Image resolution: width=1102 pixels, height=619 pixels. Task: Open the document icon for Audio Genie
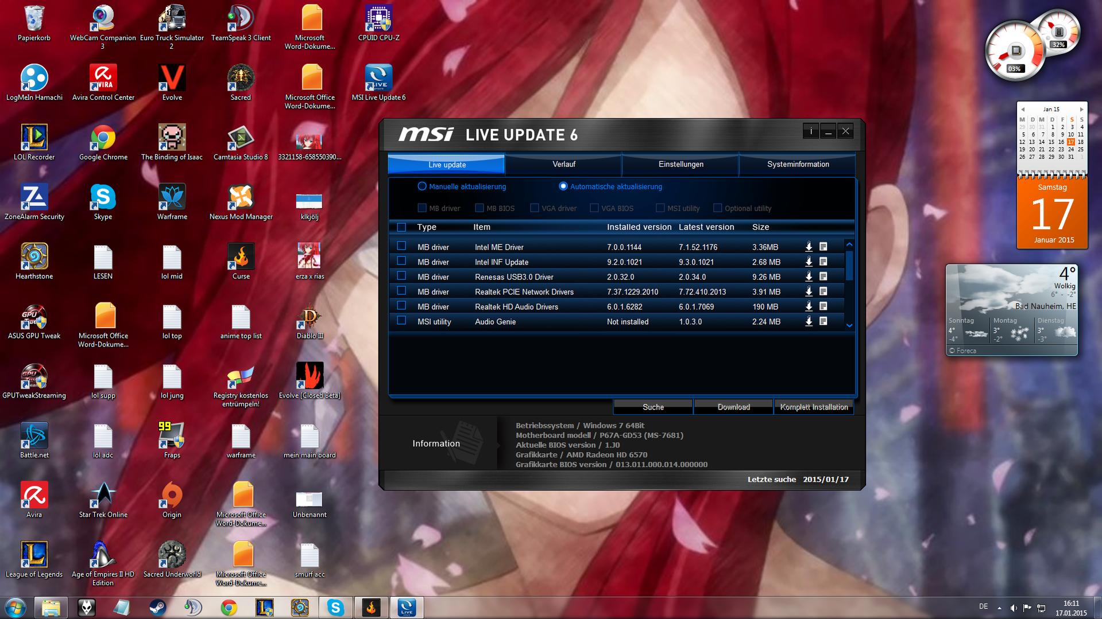[x=823, y=321]
